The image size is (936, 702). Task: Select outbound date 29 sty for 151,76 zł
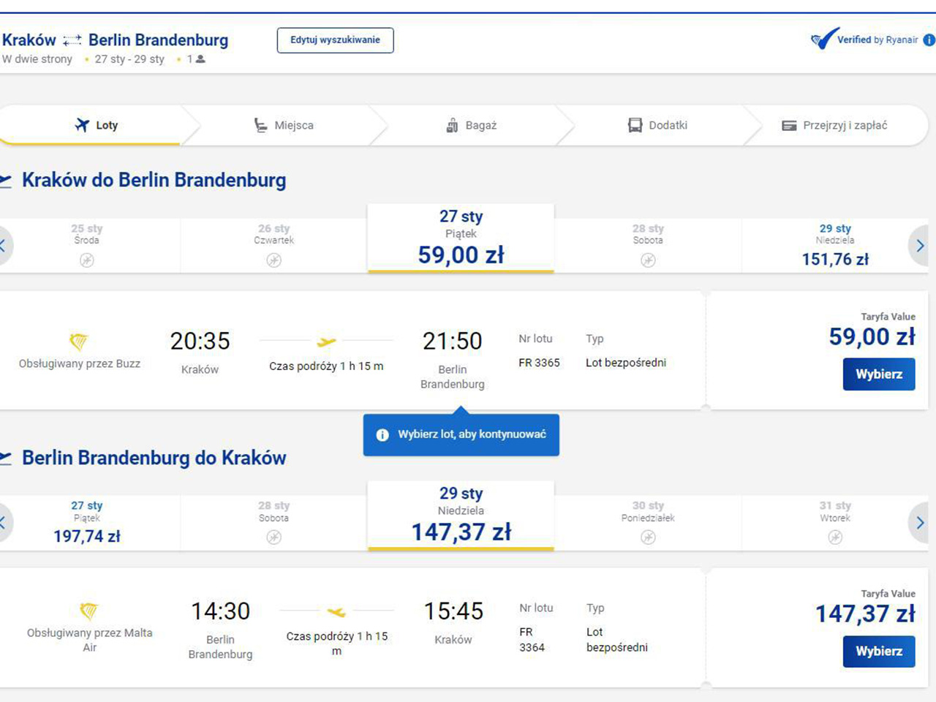click(835, 246)
